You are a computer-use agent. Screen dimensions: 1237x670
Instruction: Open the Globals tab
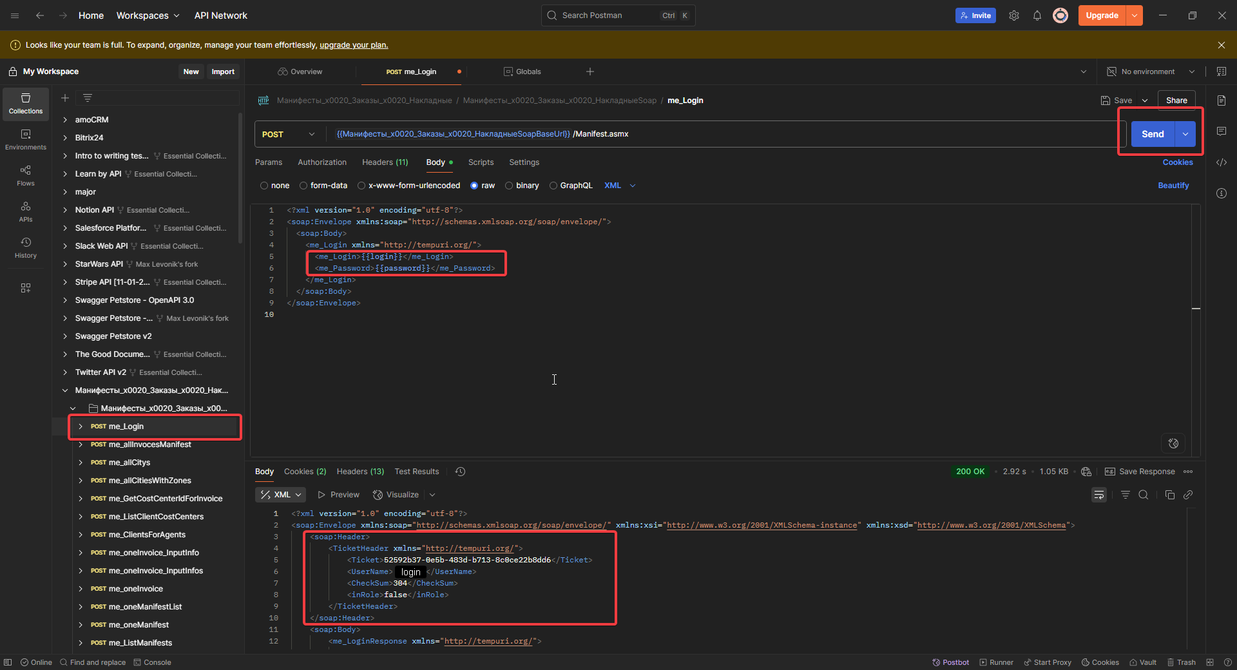(523, 72)
